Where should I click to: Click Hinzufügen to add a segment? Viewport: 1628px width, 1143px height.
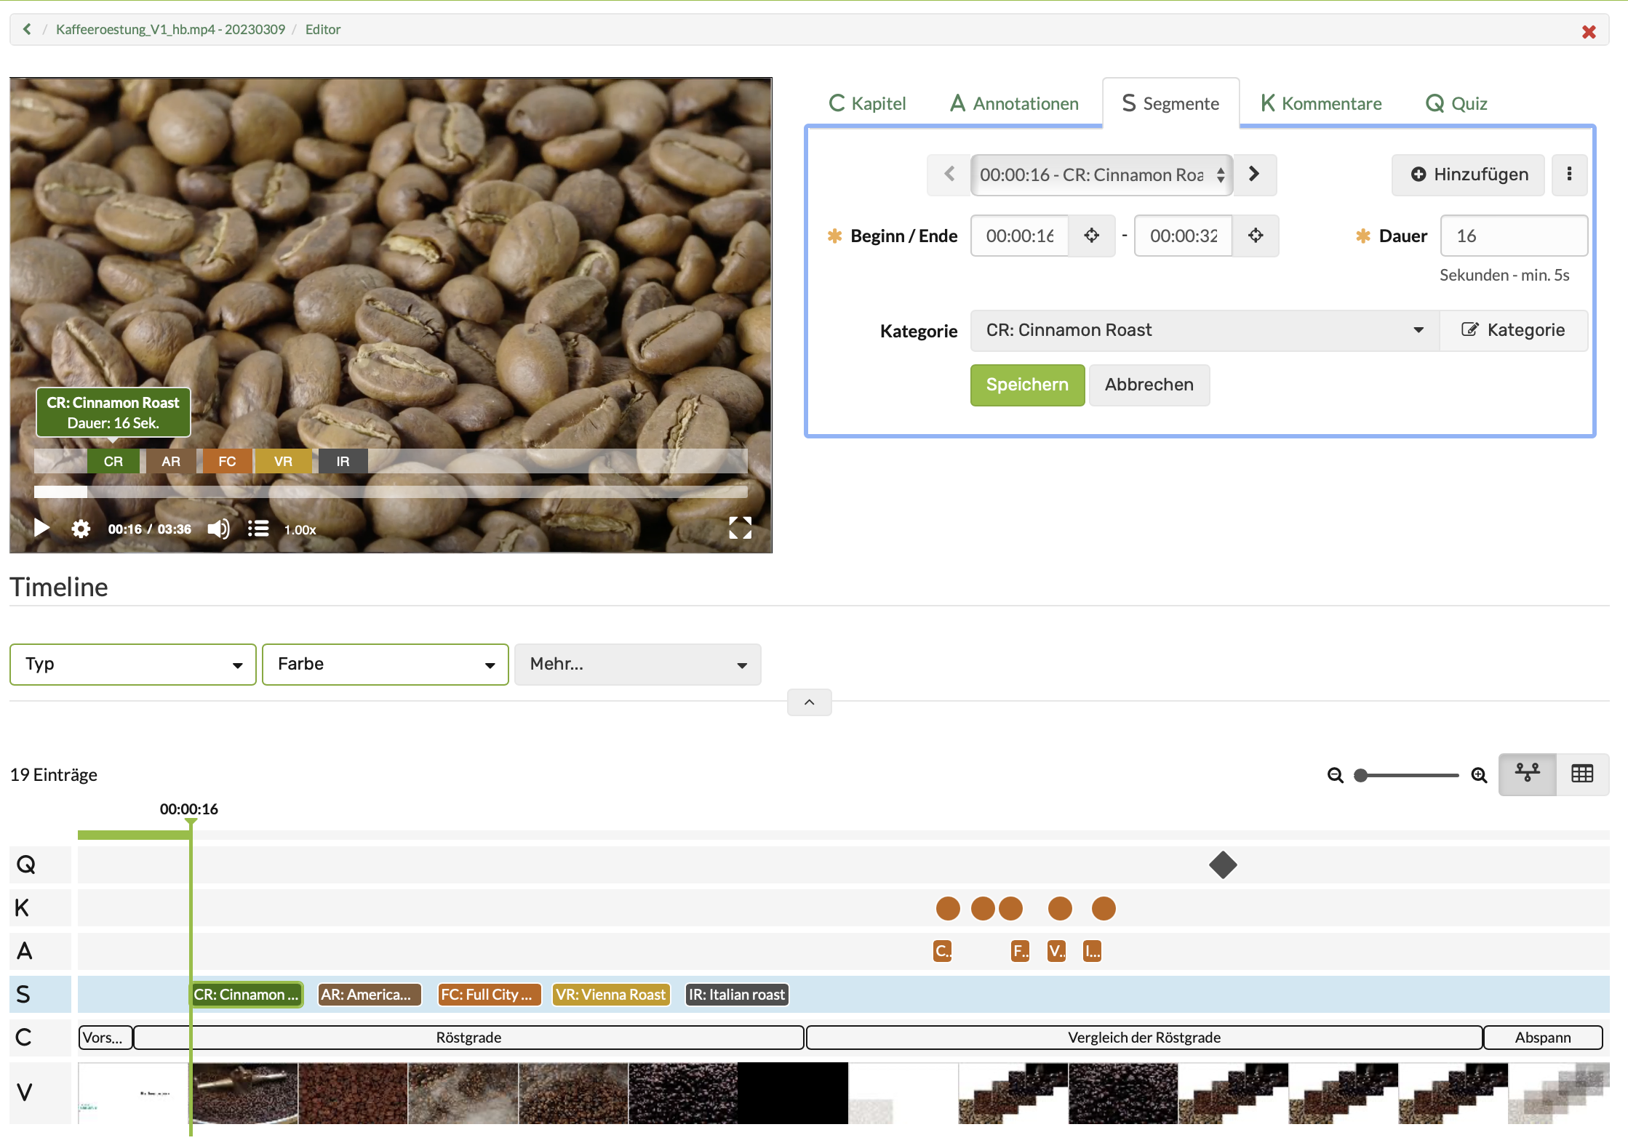pos(1467,175)
